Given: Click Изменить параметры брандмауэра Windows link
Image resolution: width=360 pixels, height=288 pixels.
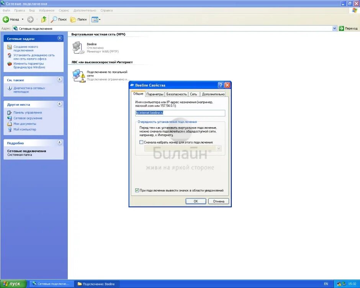Looking at the screenshot, I should [29, 65].
